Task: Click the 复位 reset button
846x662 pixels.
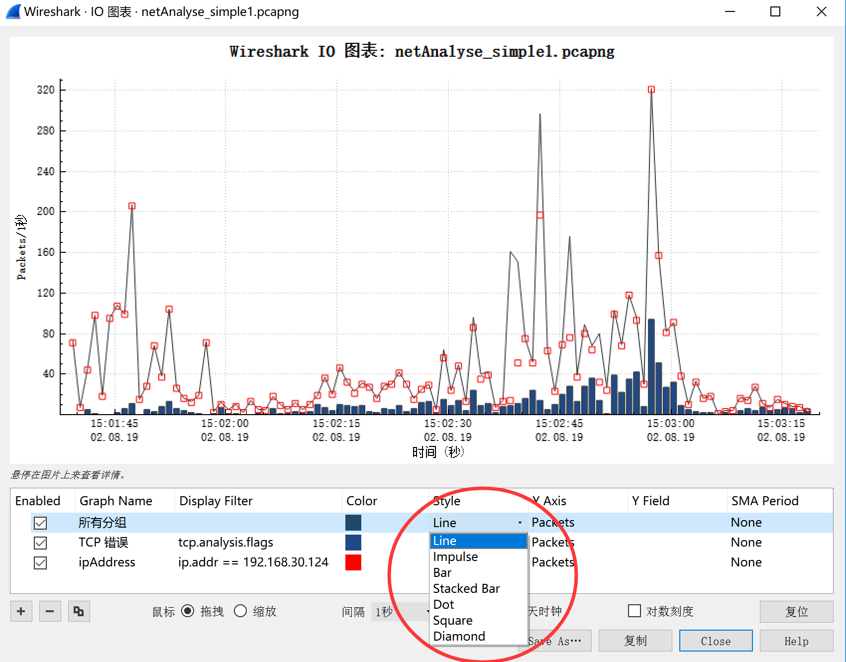Action: point(796,612)
